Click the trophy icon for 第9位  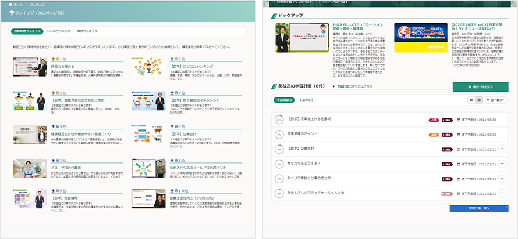pos(53,191)
